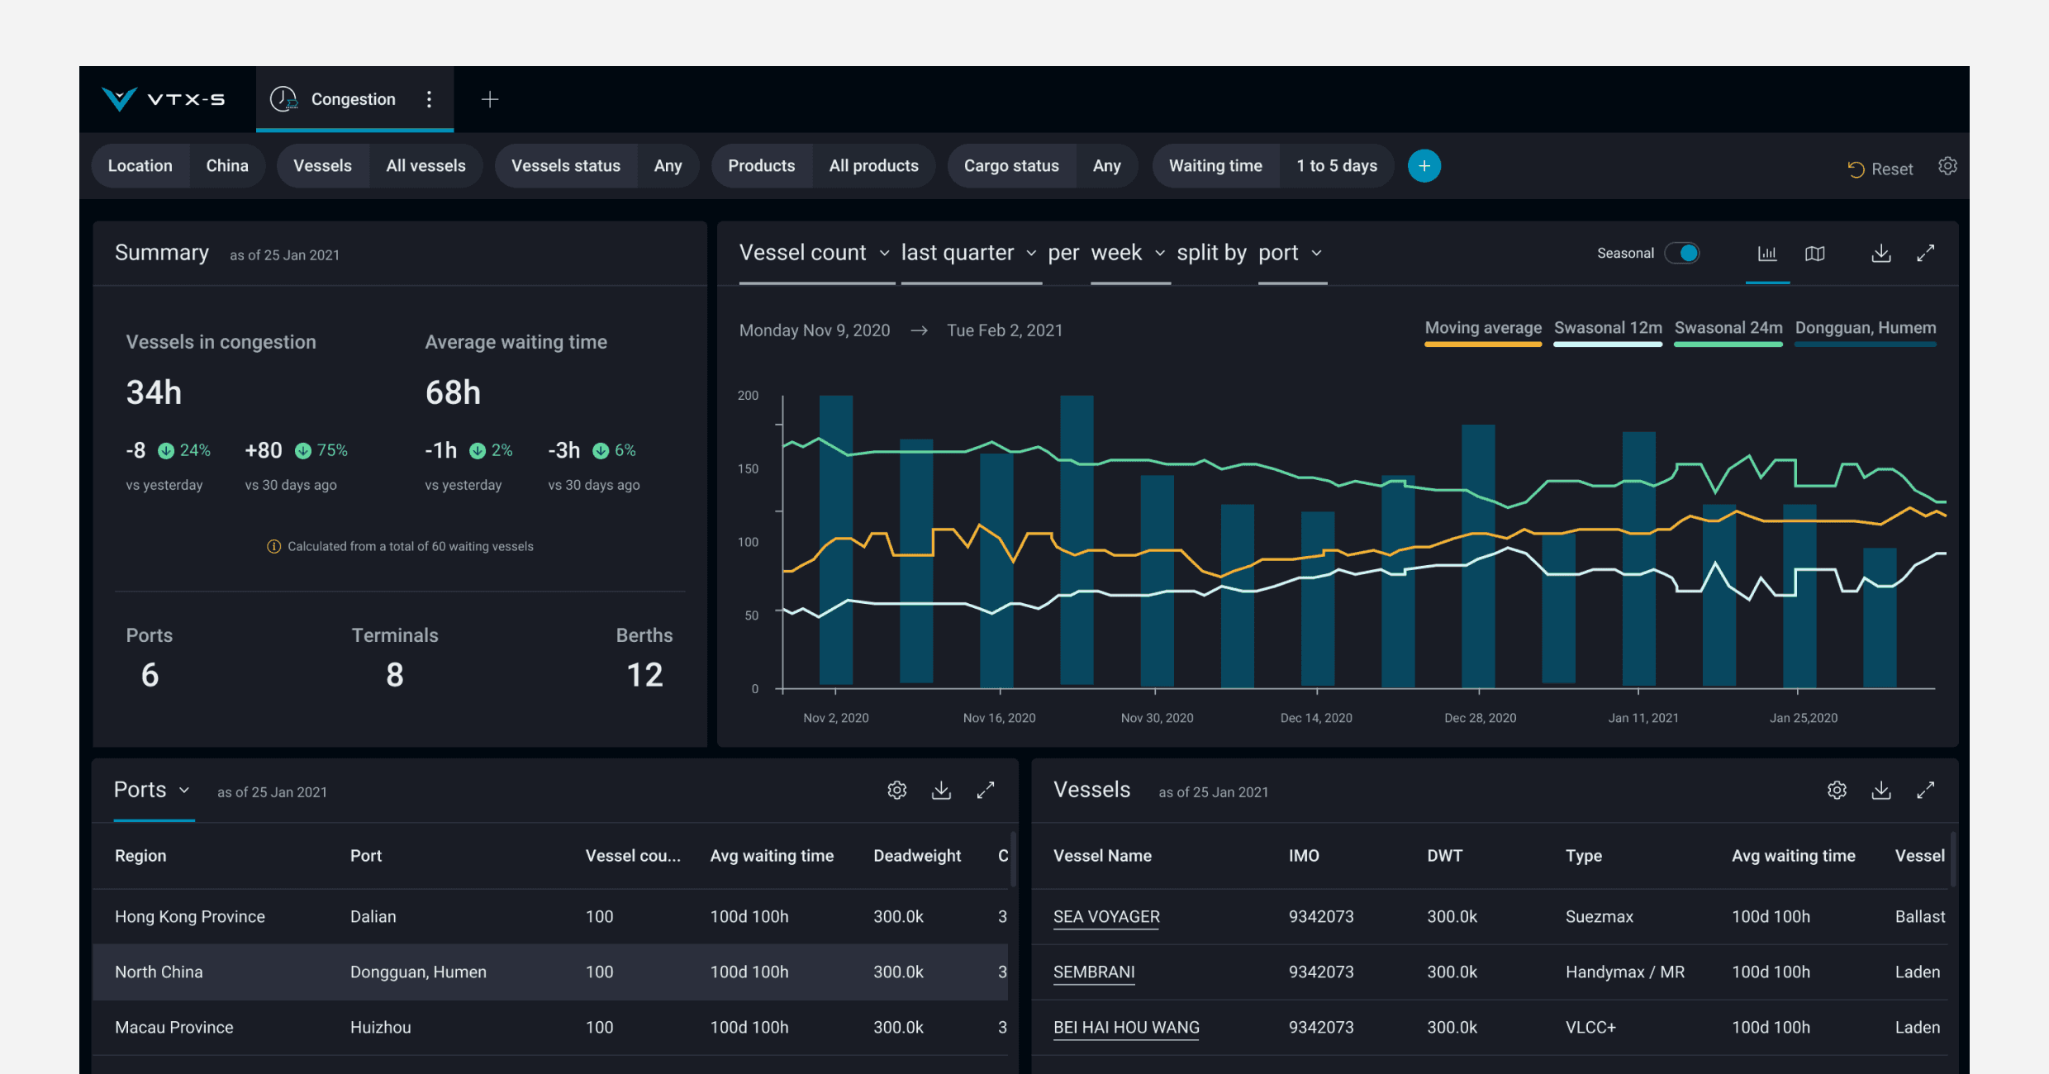Open the SEA VOYAGER vessel link
2049x1074 pixels.
click(x=1106, y=917)
